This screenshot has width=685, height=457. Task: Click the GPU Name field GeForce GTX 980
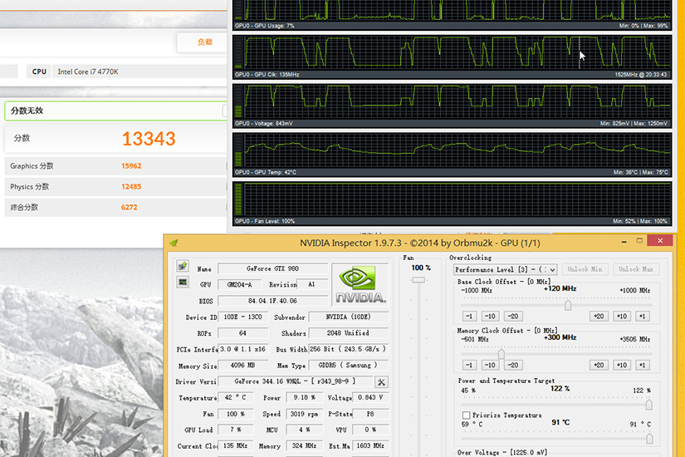(x=272, y=268)
